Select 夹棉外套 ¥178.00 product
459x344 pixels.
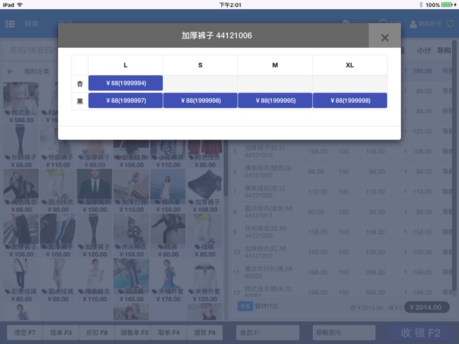point(168,280)
